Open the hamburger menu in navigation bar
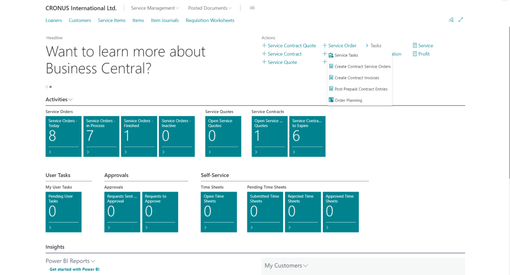Screen dimensions: 510x275 click(x=252, y=8)
